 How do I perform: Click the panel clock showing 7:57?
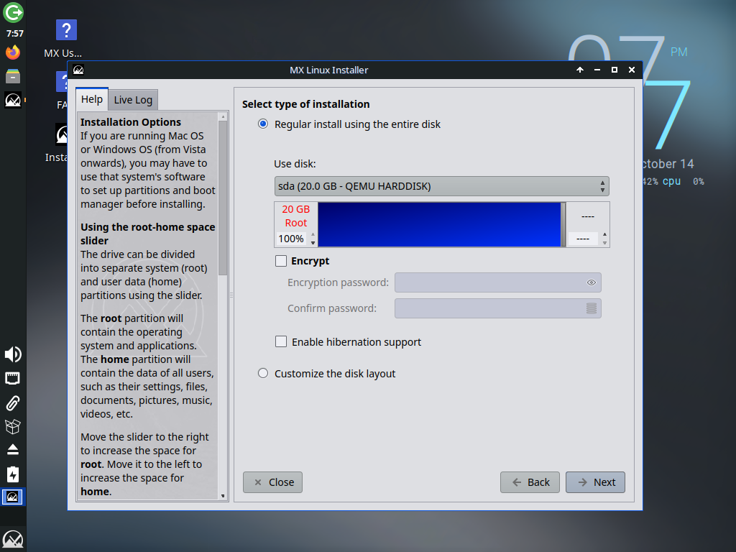(x=14, y=33)
